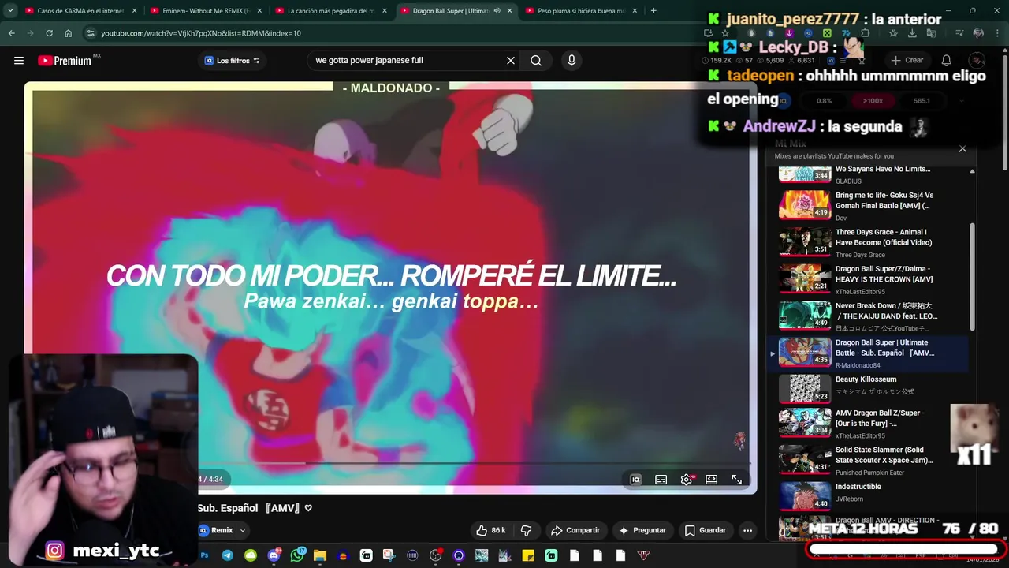1009x568 pixels.
Task: Like the video with 86 k likes
Action: click(490, 530)
